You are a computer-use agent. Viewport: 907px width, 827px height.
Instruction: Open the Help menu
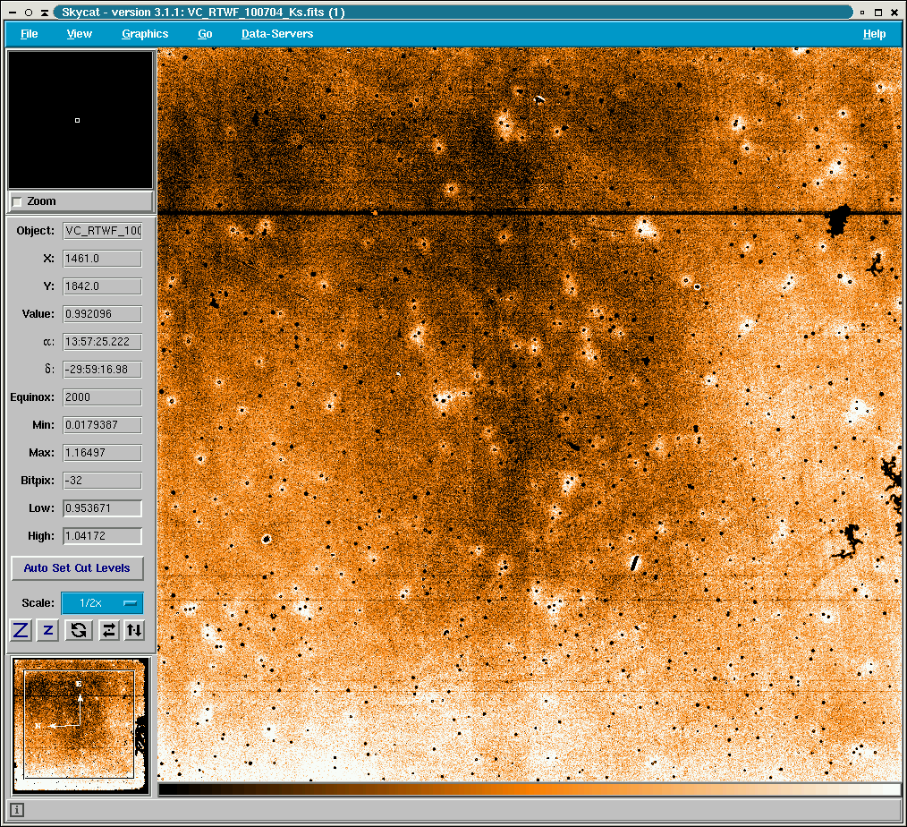pos(874,34)
